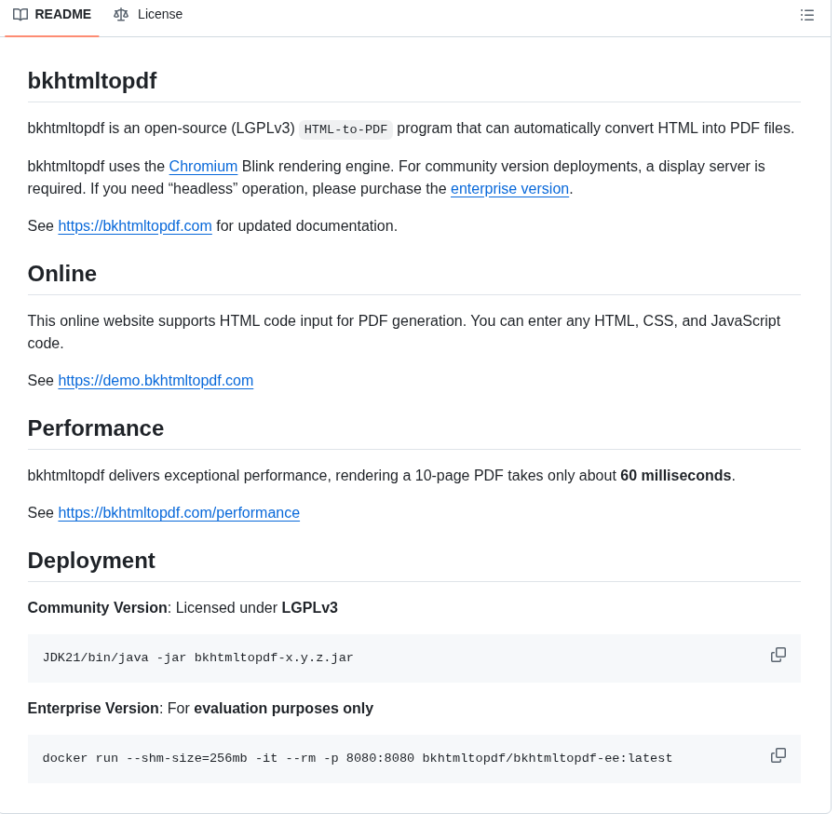Click the Online section heading
Screen dimensions: 839x827
(x=61, y=273)
